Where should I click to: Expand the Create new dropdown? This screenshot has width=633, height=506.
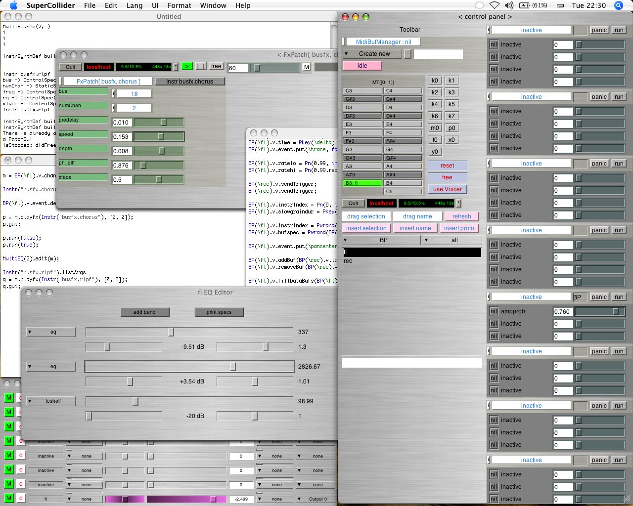373,54
